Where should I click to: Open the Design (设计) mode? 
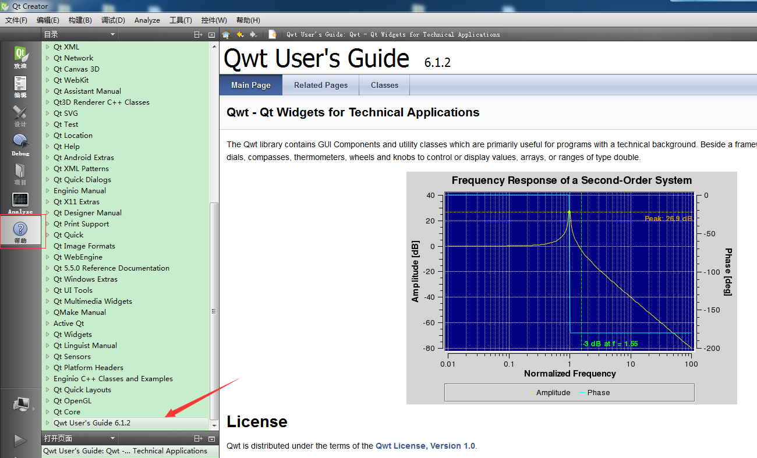coord(20,116)
